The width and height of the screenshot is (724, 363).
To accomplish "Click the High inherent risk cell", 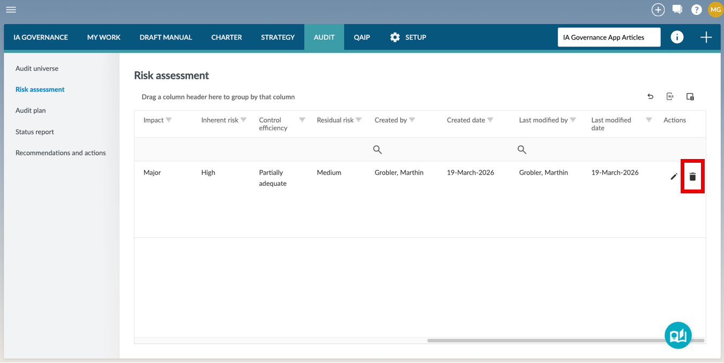I will click(208, 172).
